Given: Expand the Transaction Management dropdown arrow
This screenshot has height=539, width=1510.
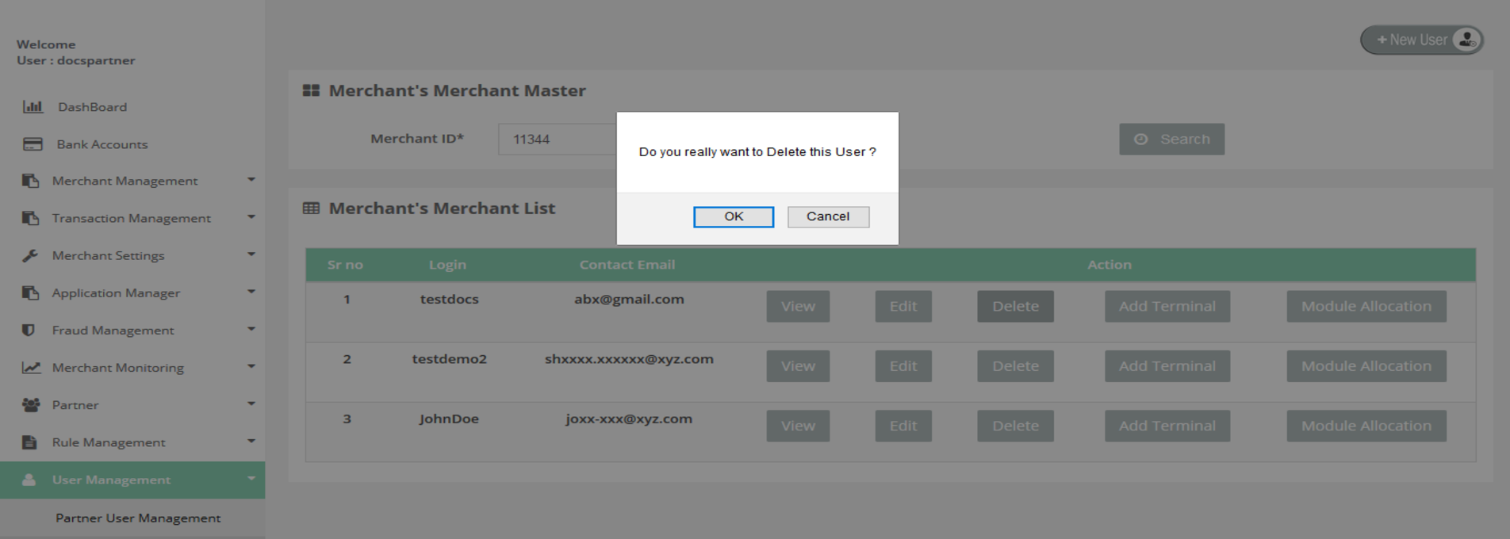Looking at the screenshot, I should 251,217.
